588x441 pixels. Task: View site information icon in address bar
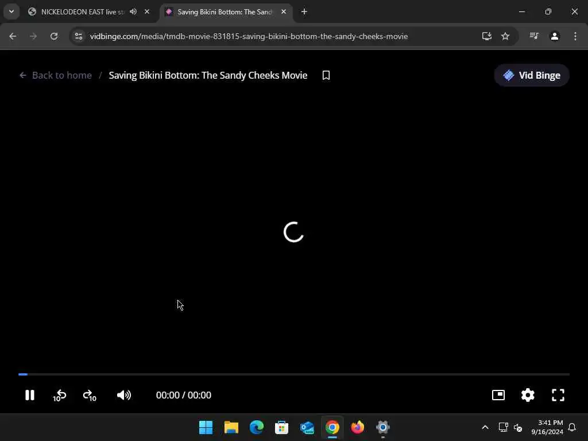pos(78,36)
